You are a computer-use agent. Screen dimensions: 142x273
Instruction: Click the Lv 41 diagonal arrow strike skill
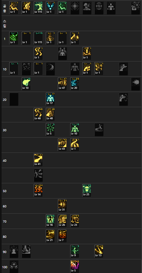click(38, 160)
